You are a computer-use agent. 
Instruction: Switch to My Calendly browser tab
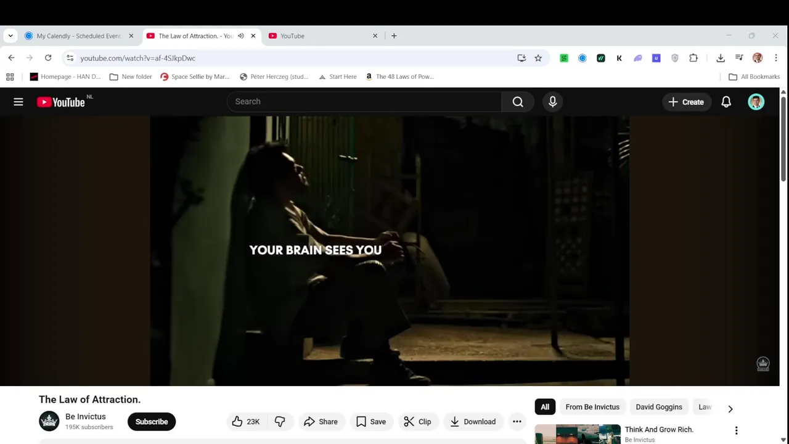[x=78, y=36]
